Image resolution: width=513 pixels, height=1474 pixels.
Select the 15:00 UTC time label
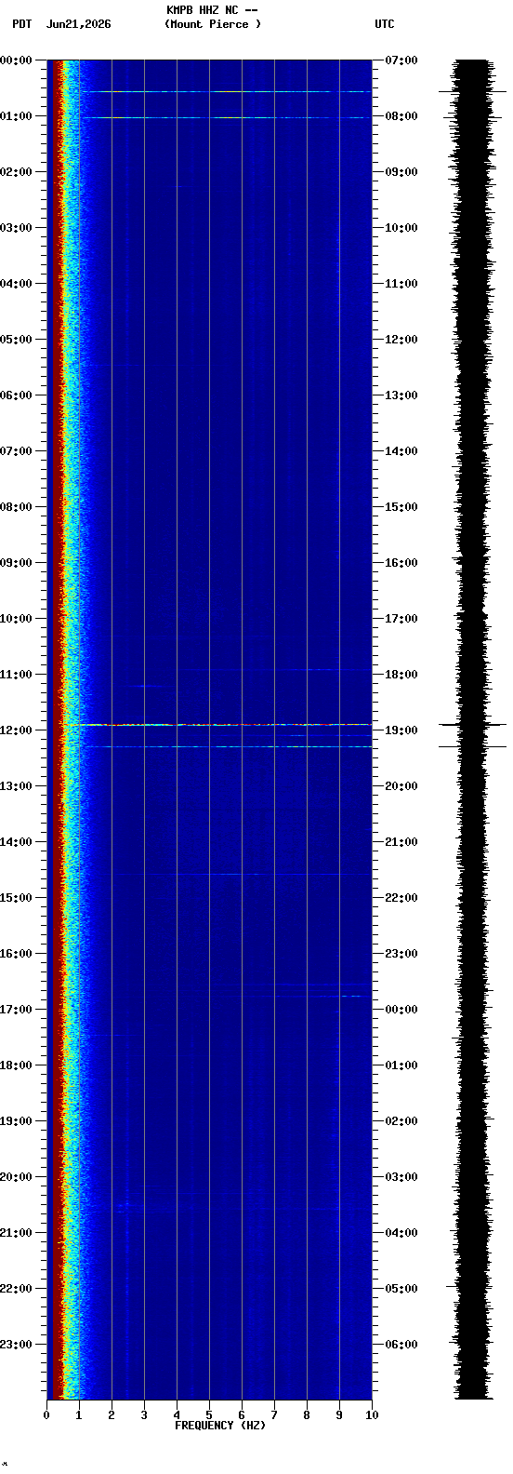[401, 507]
